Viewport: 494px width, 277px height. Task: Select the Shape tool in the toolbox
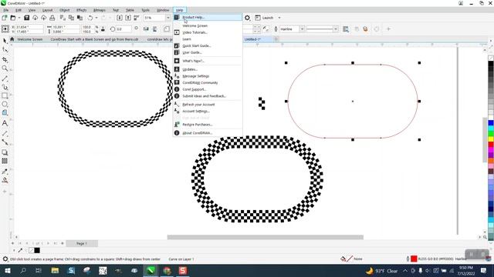click(x=5, y=50)
